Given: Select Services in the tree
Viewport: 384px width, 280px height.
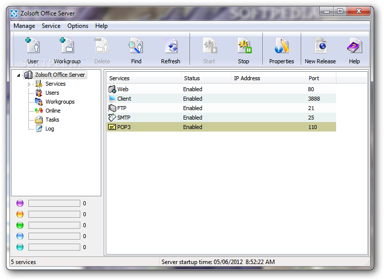Looking at the screenshot, I should 55,84.
